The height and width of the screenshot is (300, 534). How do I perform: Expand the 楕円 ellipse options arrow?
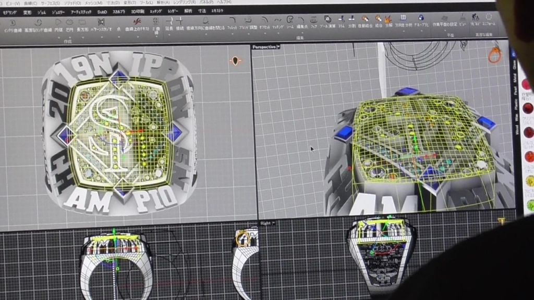coord(69,37)
